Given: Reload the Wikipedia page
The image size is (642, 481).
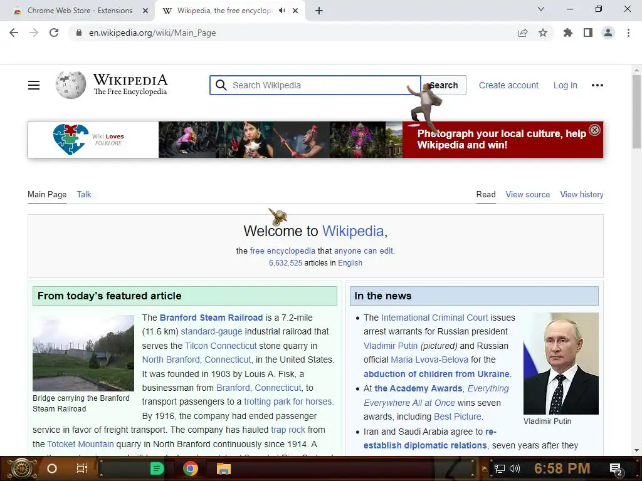Looking at the screenshot, I should pos(54,33).
